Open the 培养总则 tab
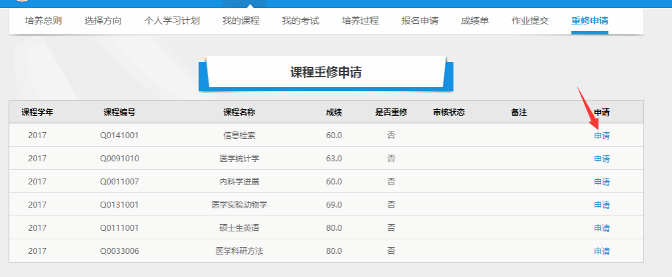 [43, 21]
